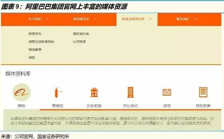Expand the chevron next to 联系我们
The image size is (224, 139).
[196, 19]
